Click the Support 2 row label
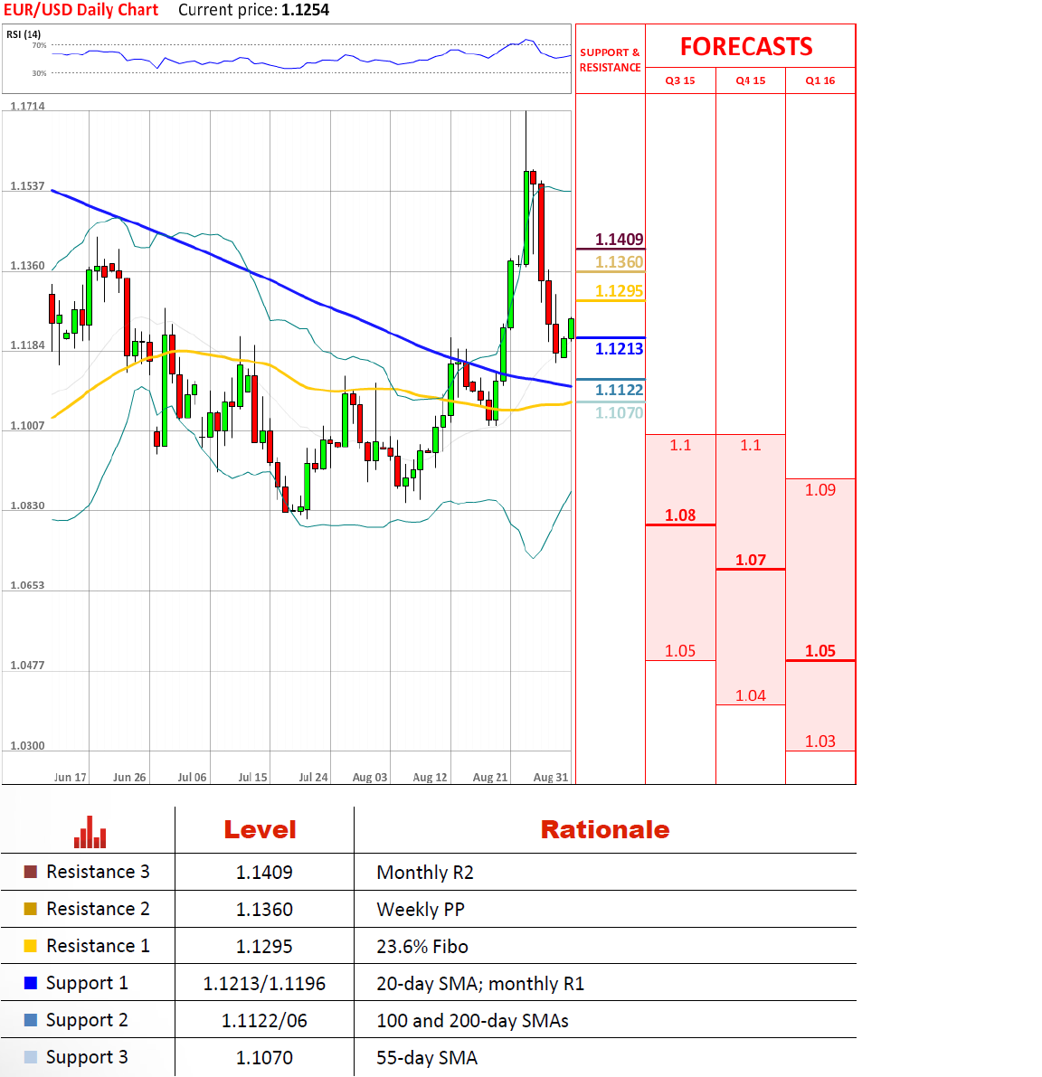 (87, 1021)
